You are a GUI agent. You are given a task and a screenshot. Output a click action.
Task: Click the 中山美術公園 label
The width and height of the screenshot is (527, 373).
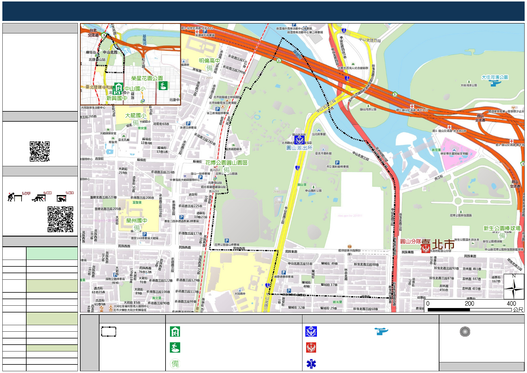(x=313, y=191)
